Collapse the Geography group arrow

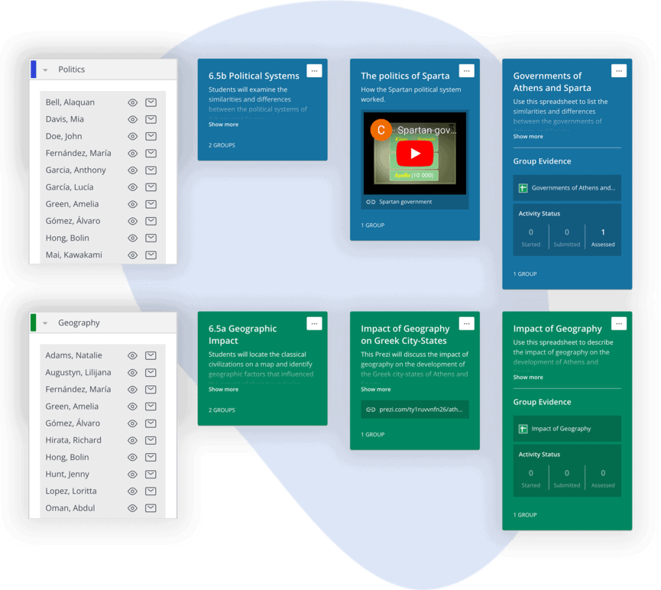tap(45, 323)
